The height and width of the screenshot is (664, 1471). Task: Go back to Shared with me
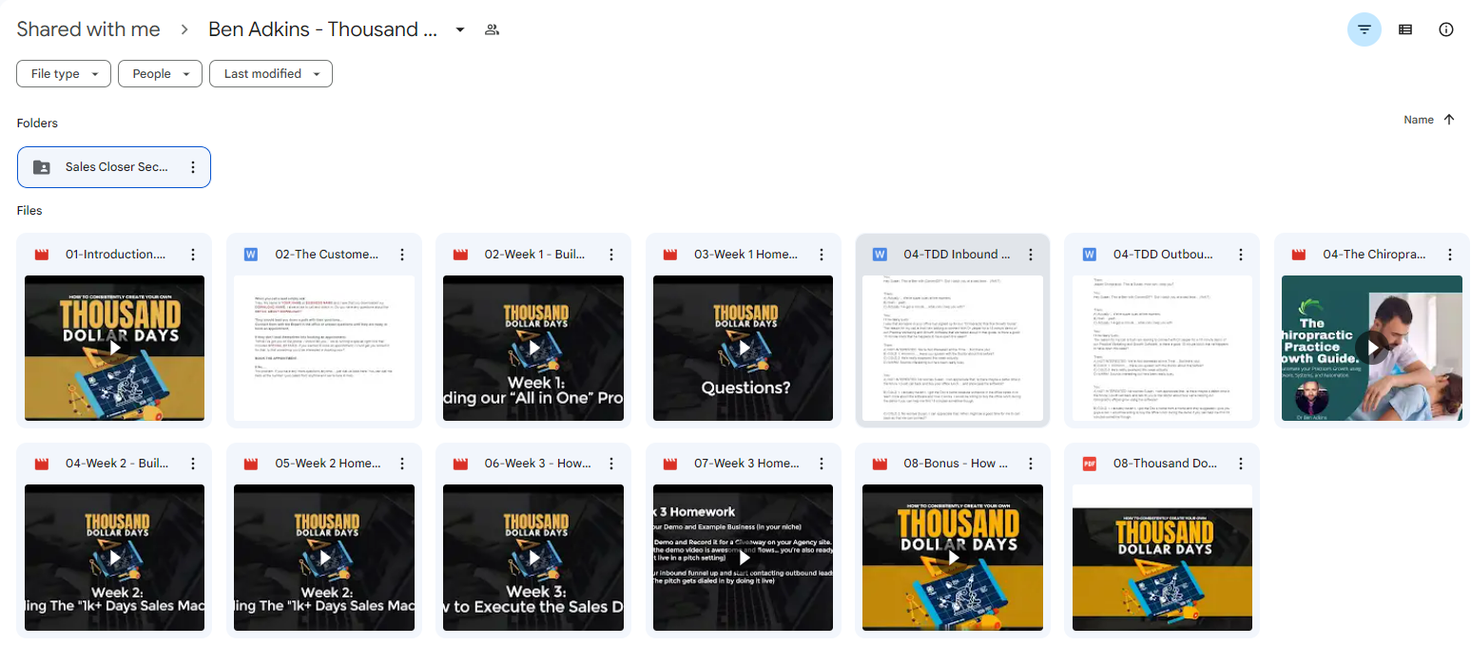pyautogui.click(x=88, y=29)
